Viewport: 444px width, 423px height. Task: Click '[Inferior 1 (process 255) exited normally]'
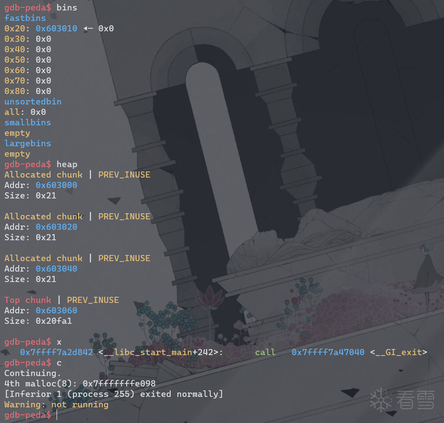114,394
